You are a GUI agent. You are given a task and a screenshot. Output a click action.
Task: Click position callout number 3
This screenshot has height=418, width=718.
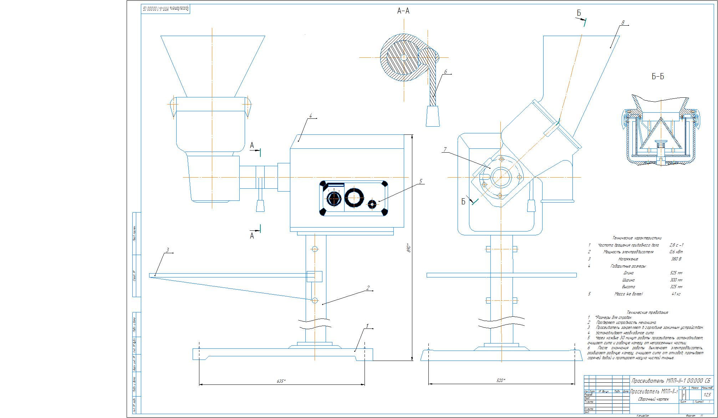[167, 250]
